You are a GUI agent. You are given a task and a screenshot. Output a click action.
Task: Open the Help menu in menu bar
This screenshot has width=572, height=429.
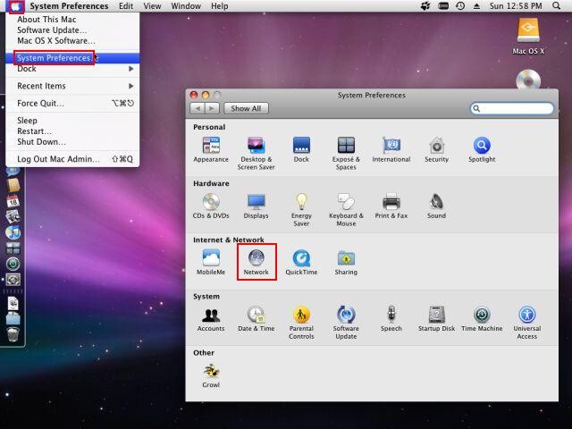[220, 6]
